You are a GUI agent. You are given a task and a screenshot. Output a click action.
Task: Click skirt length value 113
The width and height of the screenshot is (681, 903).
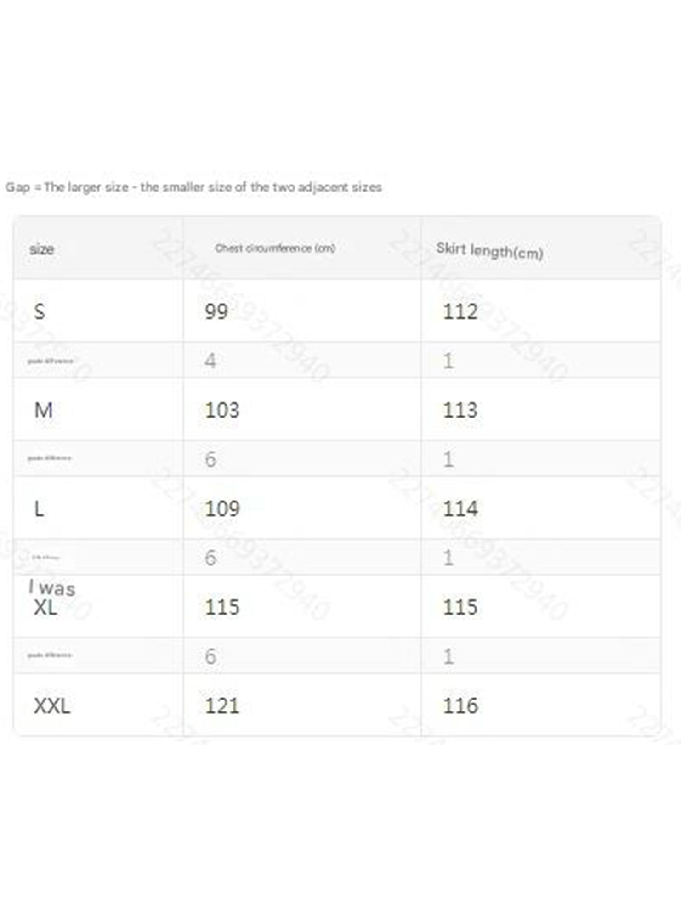tap(460, 410)
